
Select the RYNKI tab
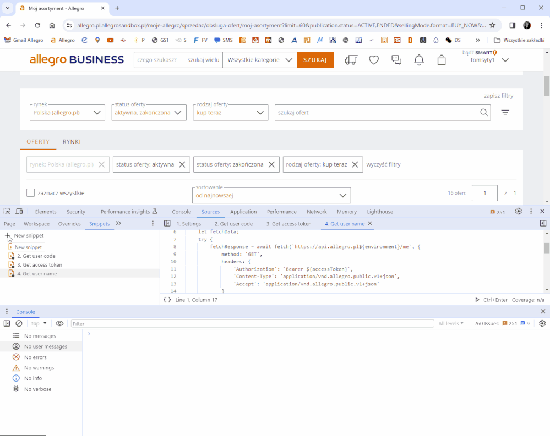point(72,142)
